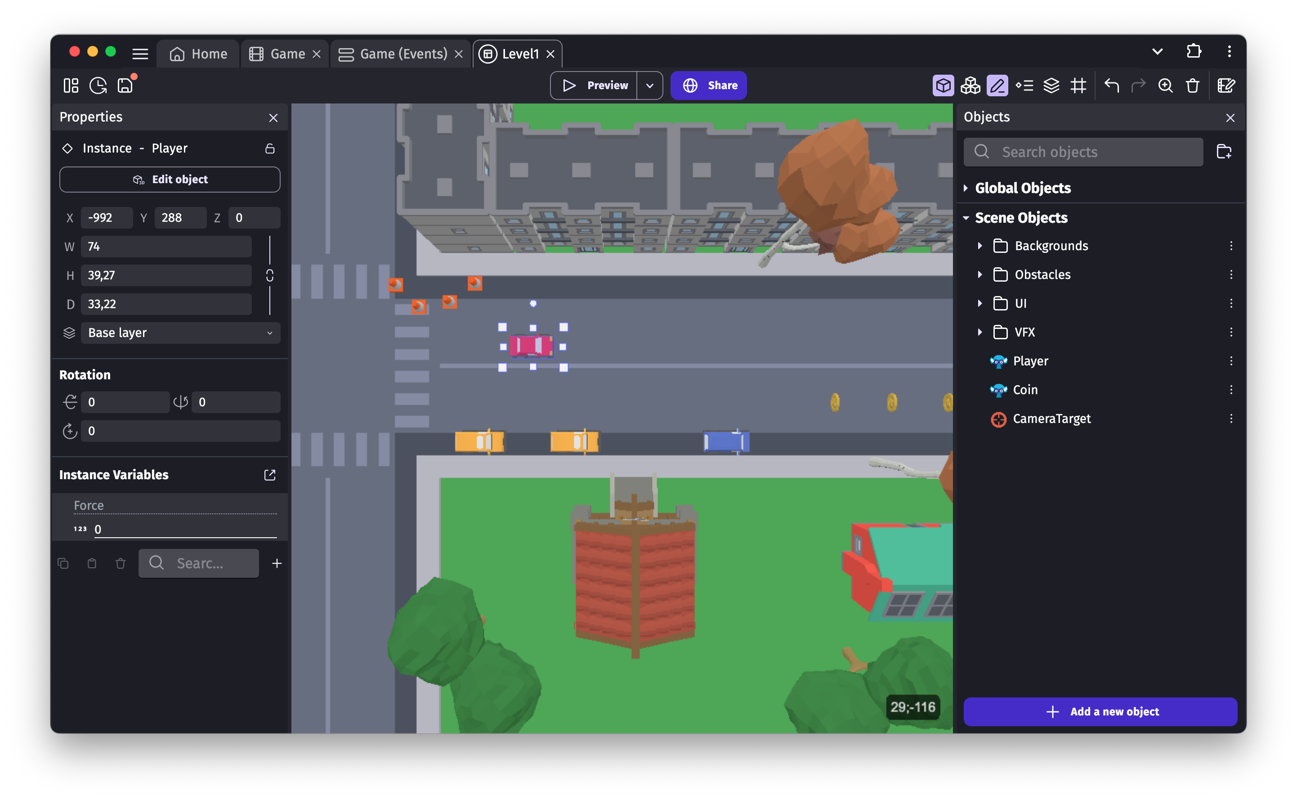Expand the Backgrounds scene folder
The height and width of the screenshot is (800, 1297).
point(980,246)
